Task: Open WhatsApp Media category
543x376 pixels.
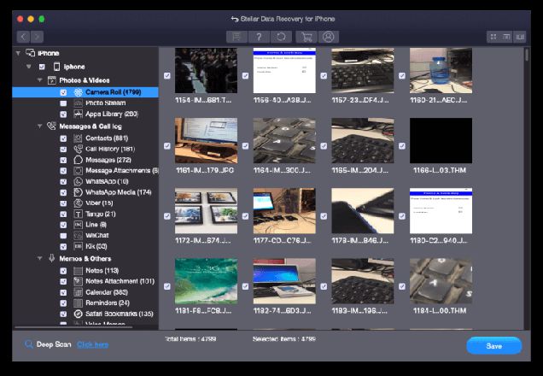Action: [117, 192]
